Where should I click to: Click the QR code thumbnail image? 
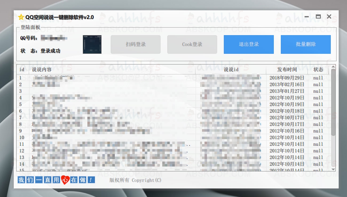click(92, 44)
